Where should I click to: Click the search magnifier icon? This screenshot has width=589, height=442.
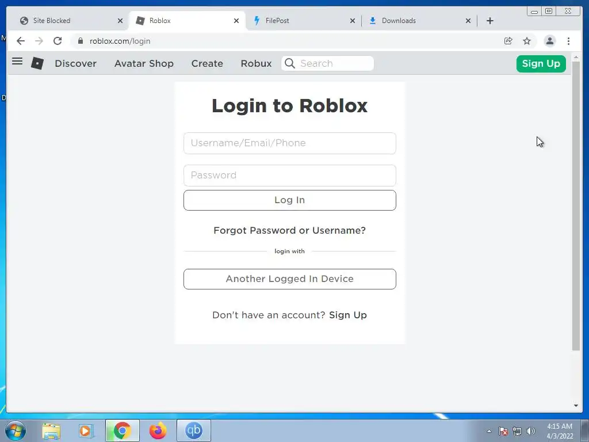click(290, 63)
